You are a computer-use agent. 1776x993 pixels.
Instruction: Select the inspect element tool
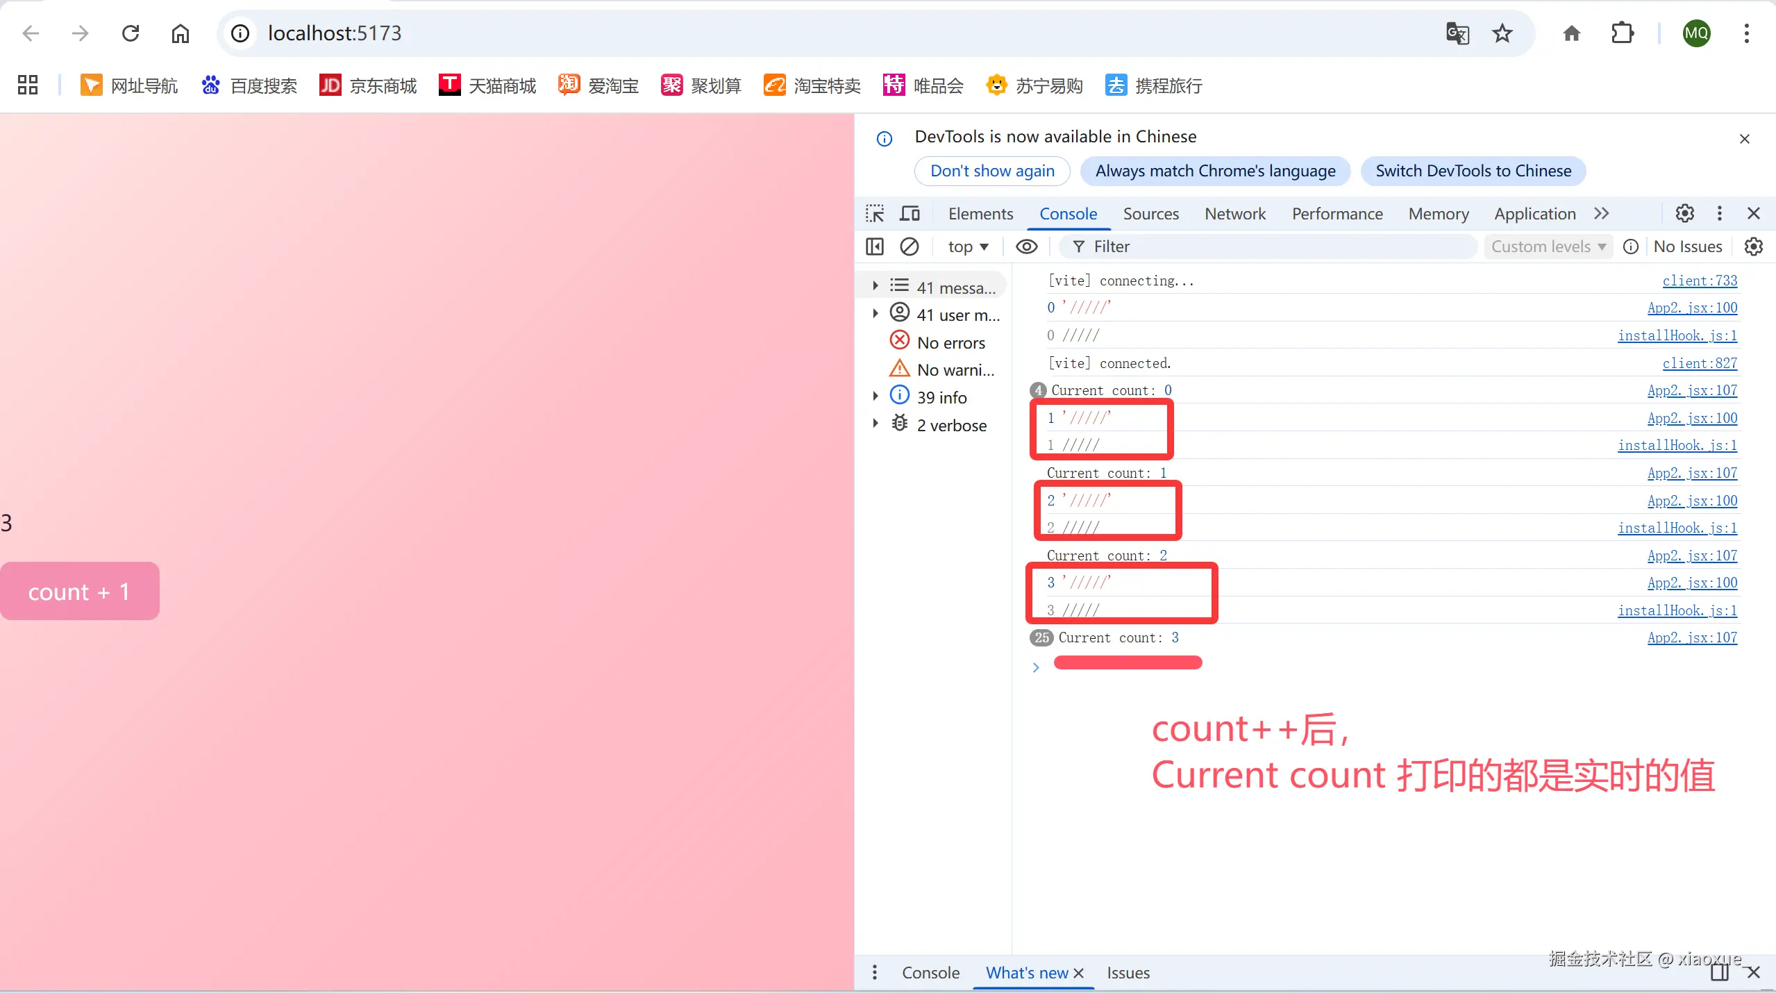pyautogui.click(x=874, y=213)
